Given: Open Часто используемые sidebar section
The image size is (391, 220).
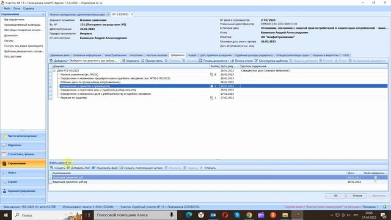Looking at the screenshot, I should [23, 136].
